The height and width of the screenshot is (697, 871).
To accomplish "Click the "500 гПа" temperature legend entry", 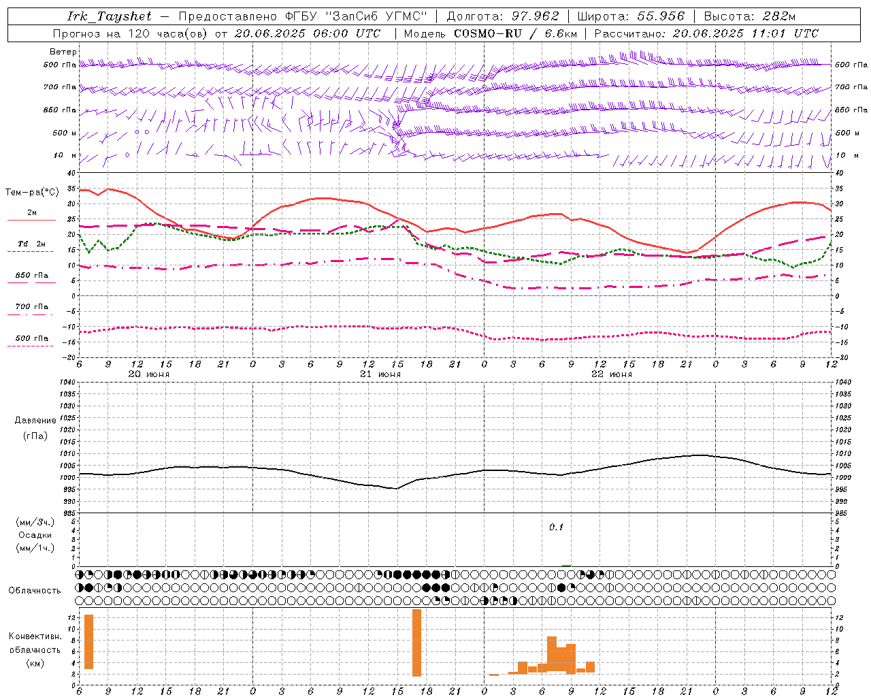I will pos(32,338).
